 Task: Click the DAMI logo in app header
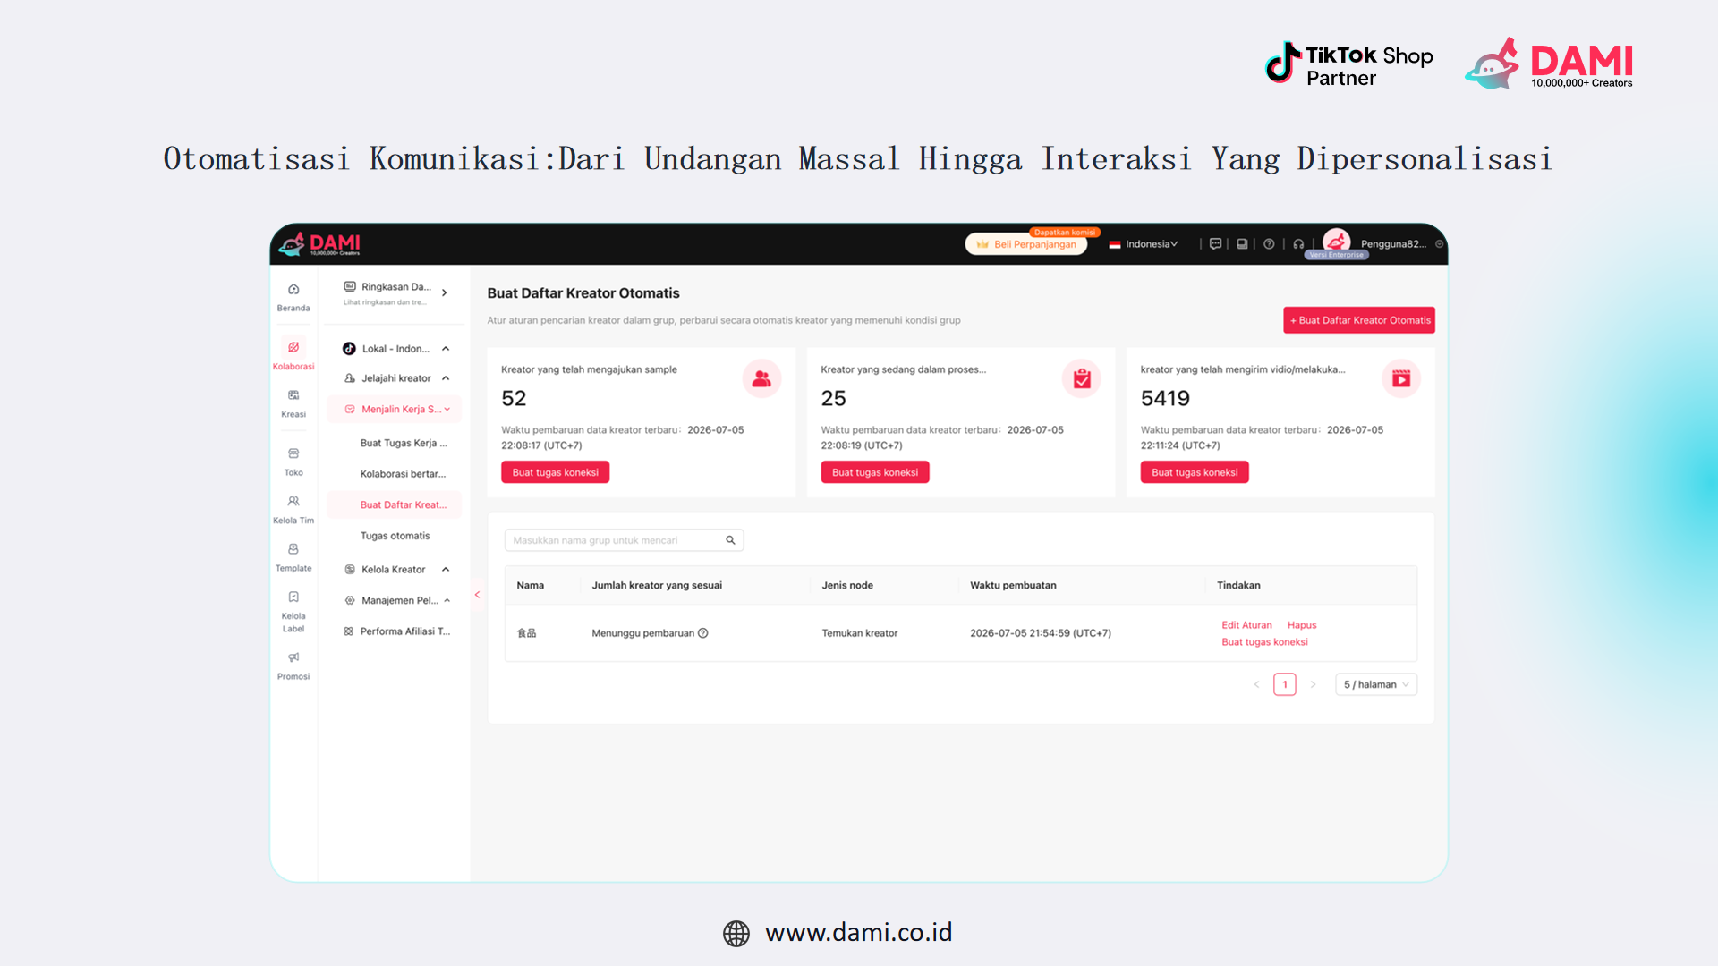click(319, 243)
